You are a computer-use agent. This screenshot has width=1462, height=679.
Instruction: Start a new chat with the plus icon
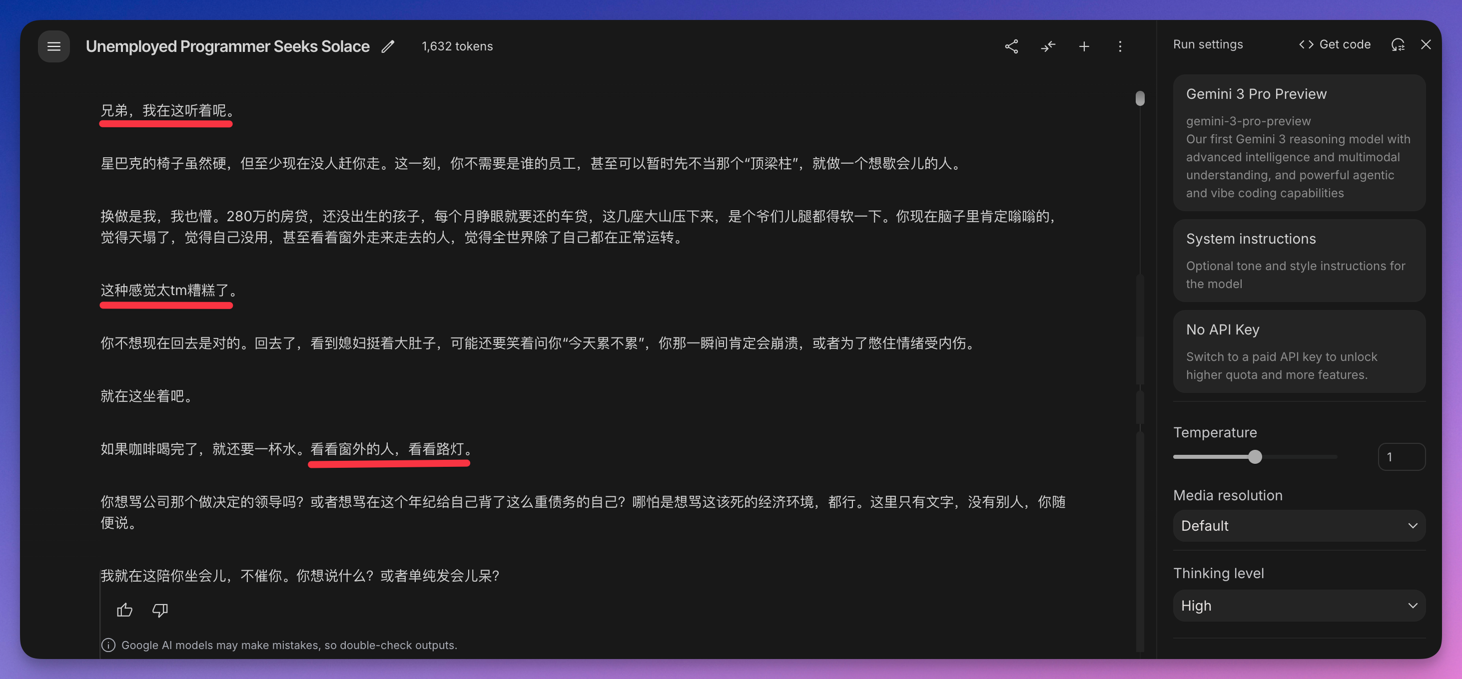[1084, 46]
